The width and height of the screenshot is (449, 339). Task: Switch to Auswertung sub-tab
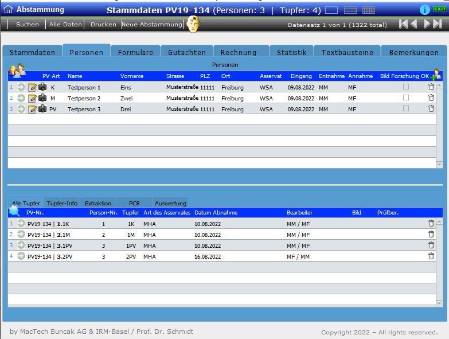click(170, 202)
